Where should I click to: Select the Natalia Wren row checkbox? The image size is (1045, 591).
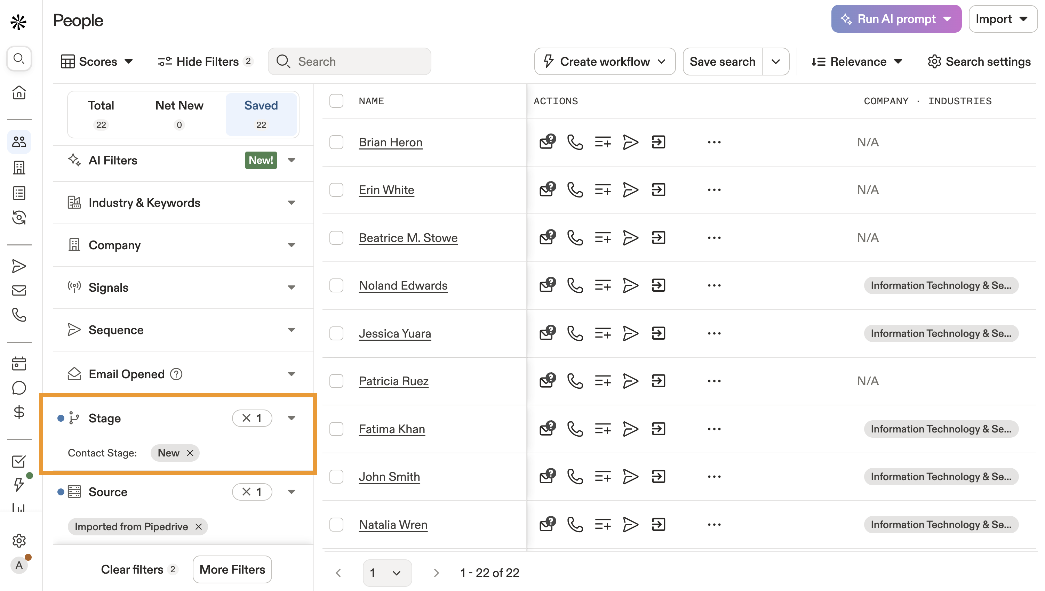[336, 525]
